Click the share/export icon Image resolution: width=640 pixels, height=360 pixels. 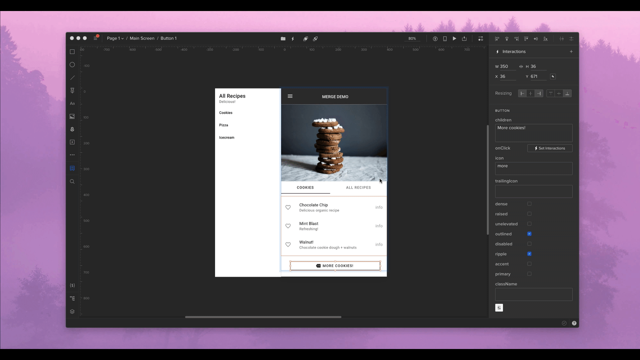tap(464, 39)
